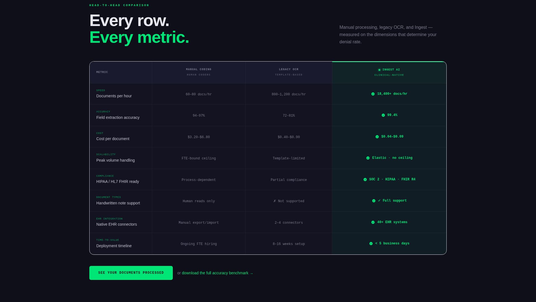Click the check icon beside 18,400+ docs/hr

point(373,94)
